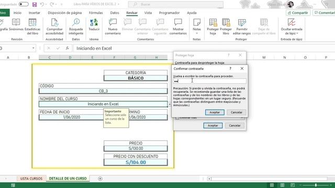335x188 pixels.
Task: Switch to Page Layout view in status bar
Action: 282,185
